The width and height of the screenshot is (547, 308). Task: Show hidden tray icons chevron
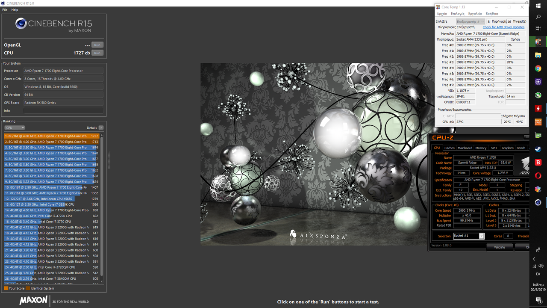(x=534, y=259)
